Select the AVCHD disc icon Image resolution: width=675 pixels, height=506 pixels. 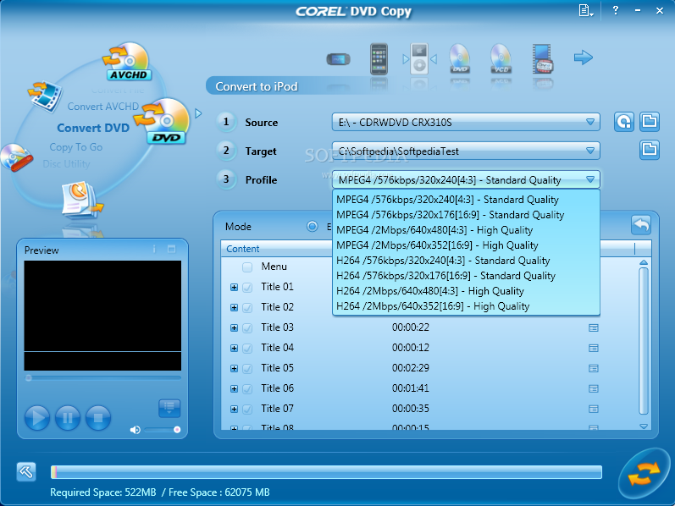[127, 62]
